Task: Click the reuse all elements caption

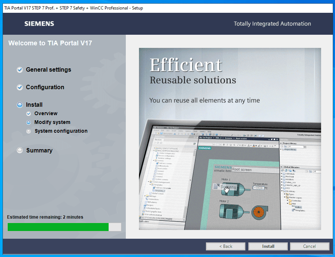Action: click(204, 101)
